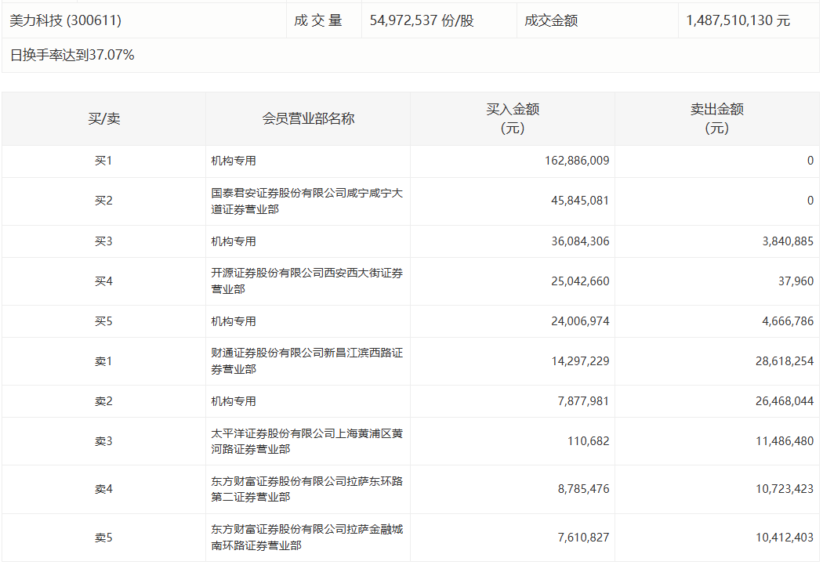Click buy amount 24,006,974
The width and height of the screenshot is (823, 565).
580,321
